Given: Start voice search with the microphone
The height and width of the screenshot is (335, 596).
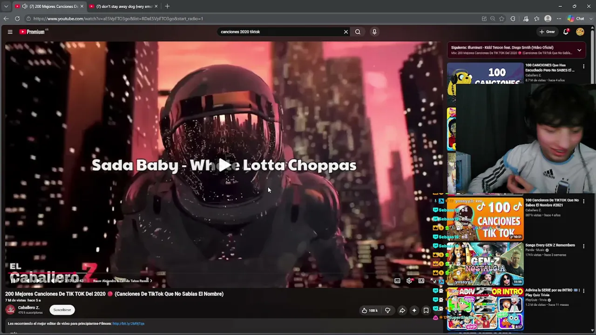Looking at the screenshot, I should coord(374,32).
